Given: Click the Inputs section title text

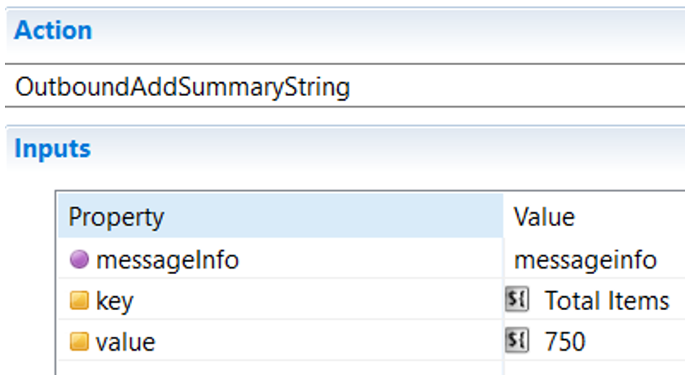Looking at the screenshot, I should point(52,149).
